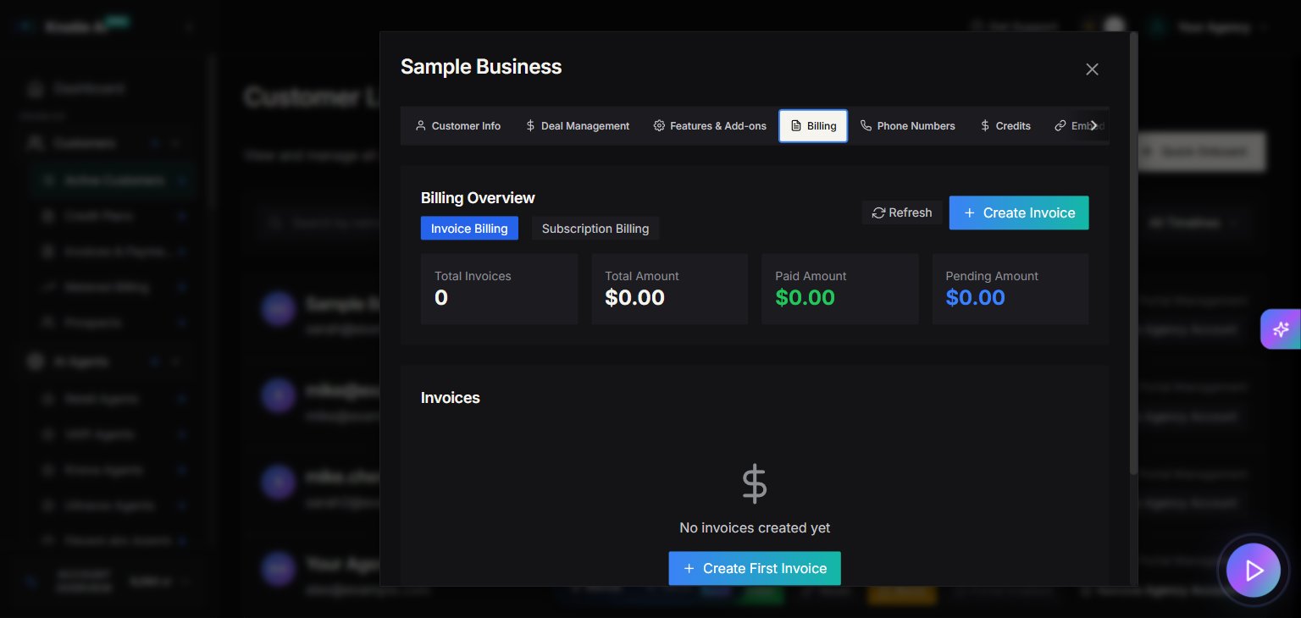Open the Customer Info tab
The image size is (1301, 618).
[x=458, y=125]
